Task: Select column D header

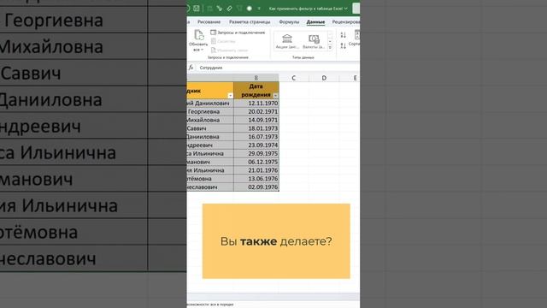Action: coord(324,78)
